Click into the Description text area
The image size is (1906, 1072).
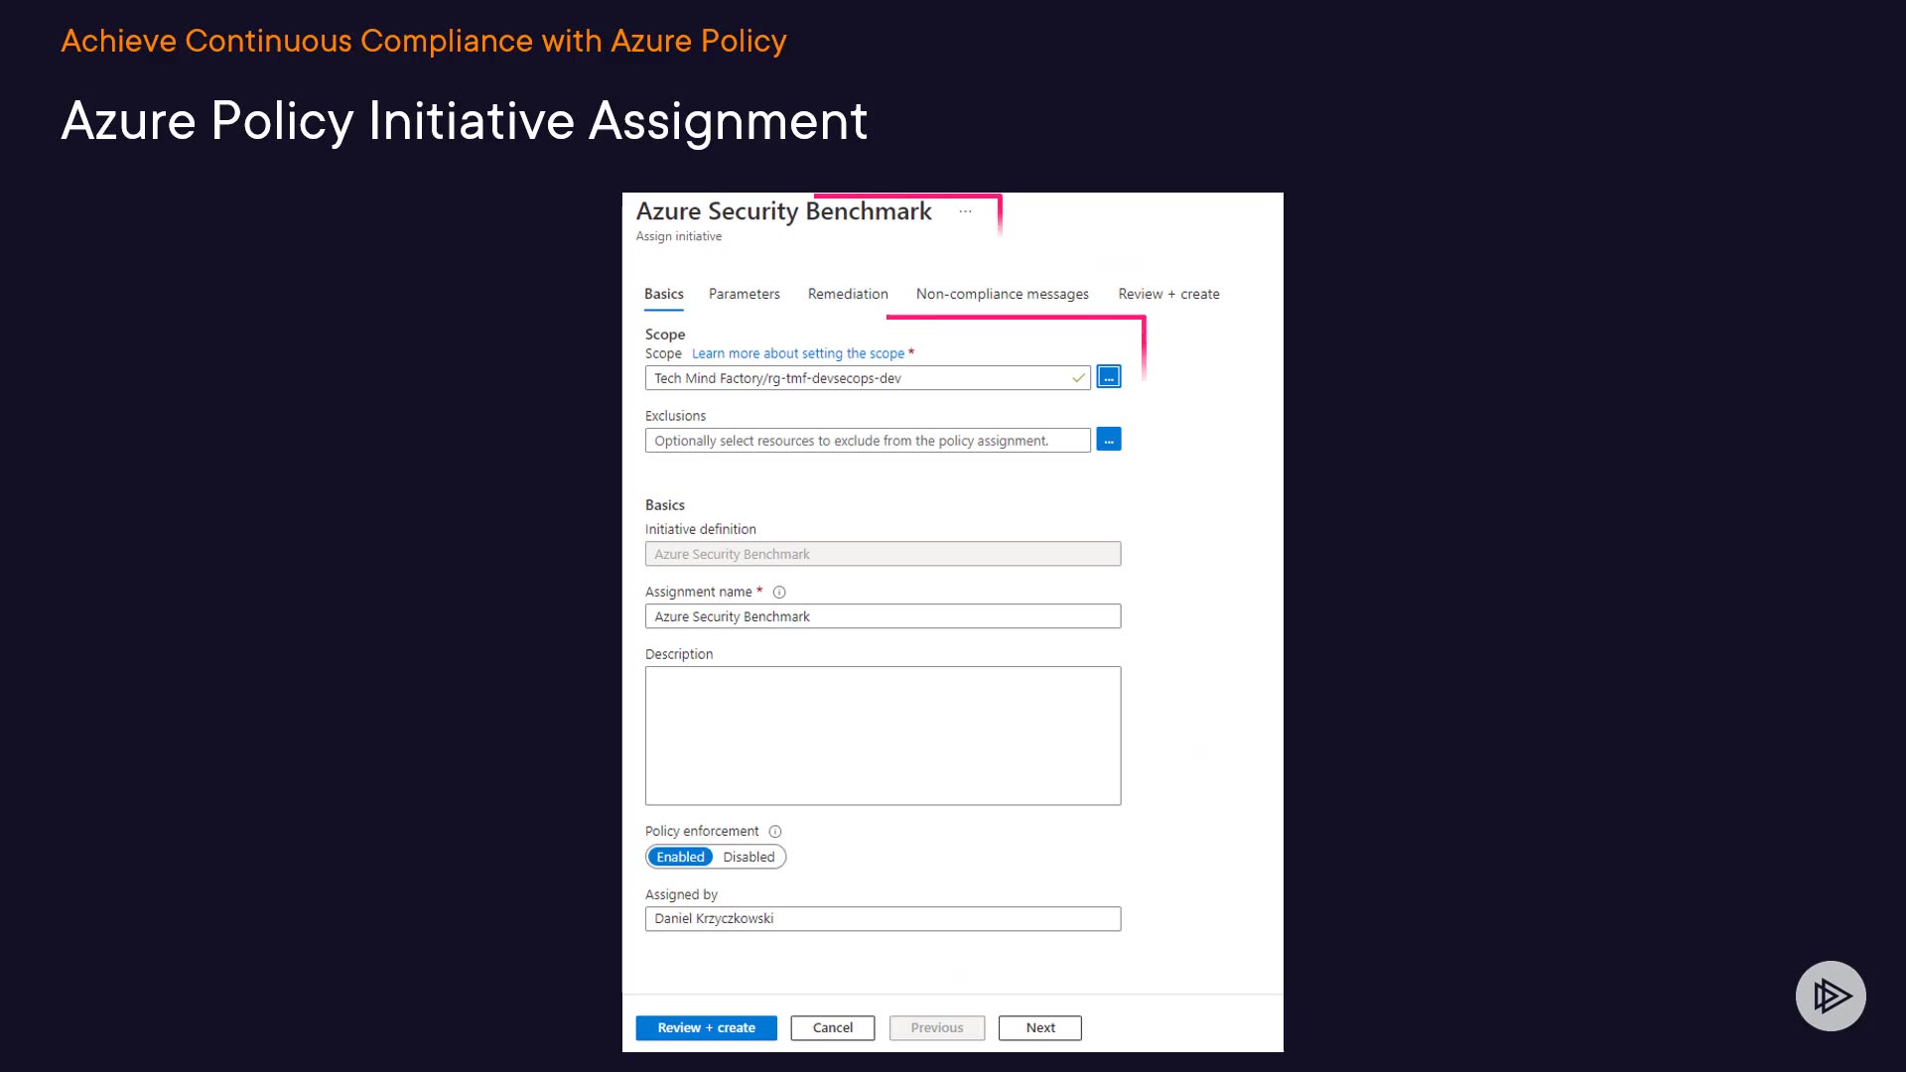883,736
